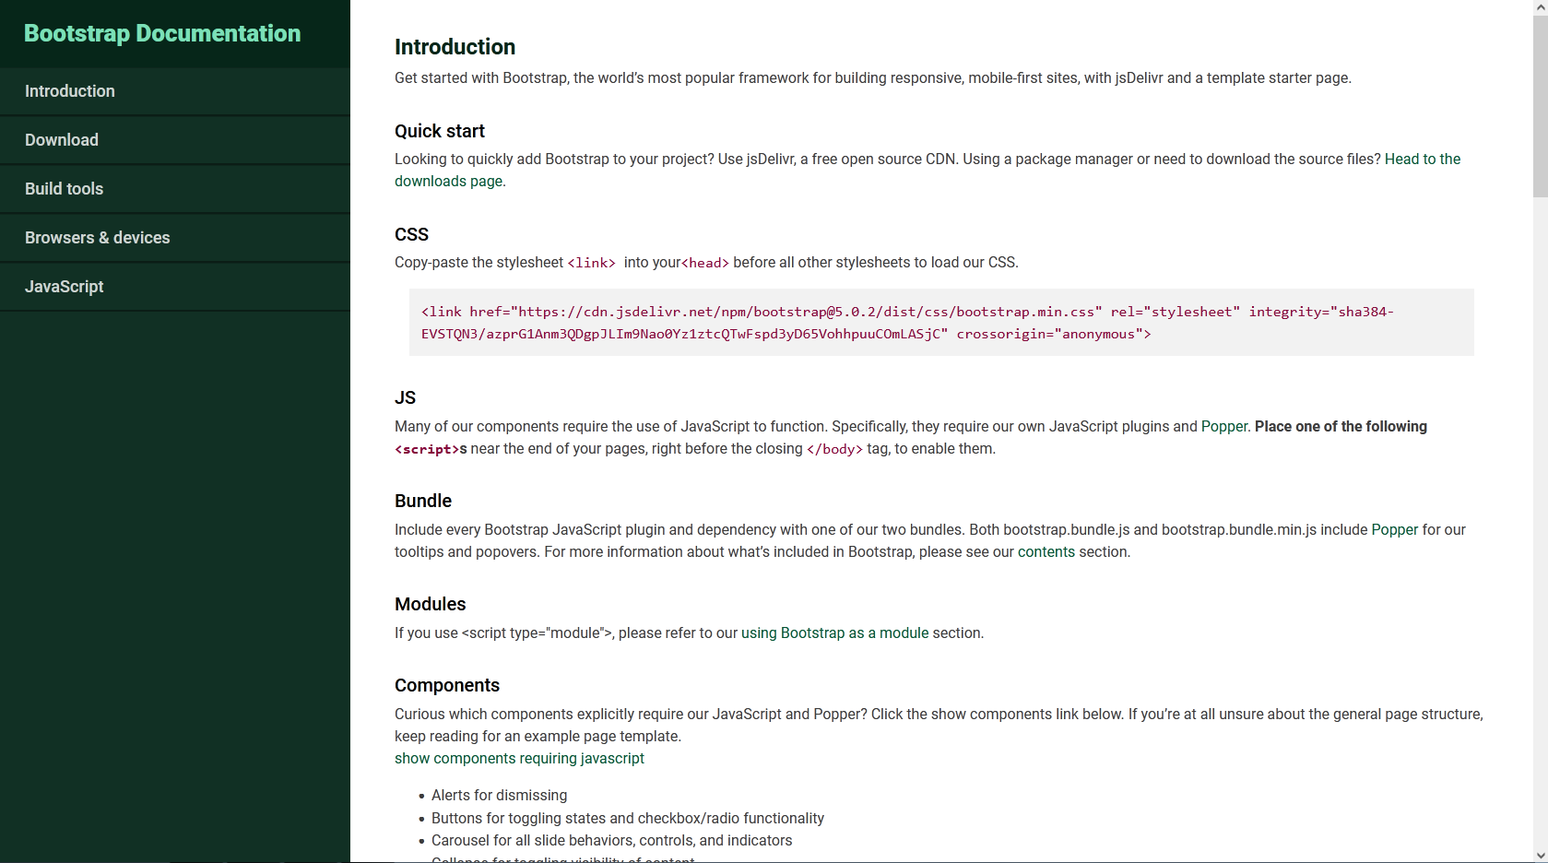Click the Bundle heading

tap(423, 501)
